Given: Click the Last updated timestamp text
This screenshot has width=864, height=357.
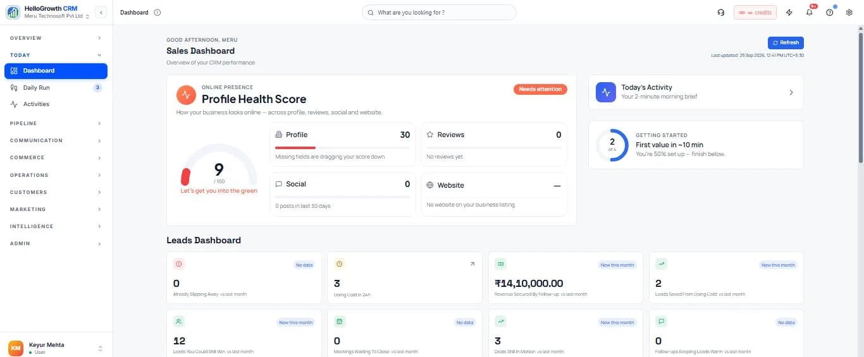Looking at the screenshot, I should point(757,56).
